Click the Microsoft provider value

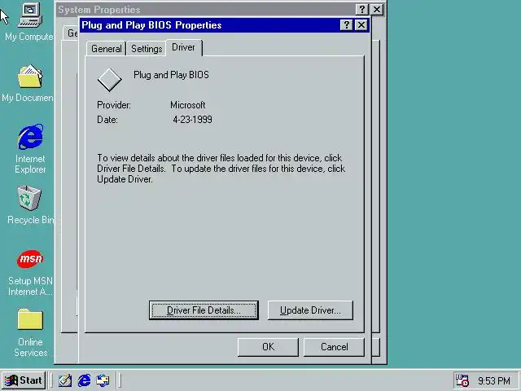(x=188, y=105)
